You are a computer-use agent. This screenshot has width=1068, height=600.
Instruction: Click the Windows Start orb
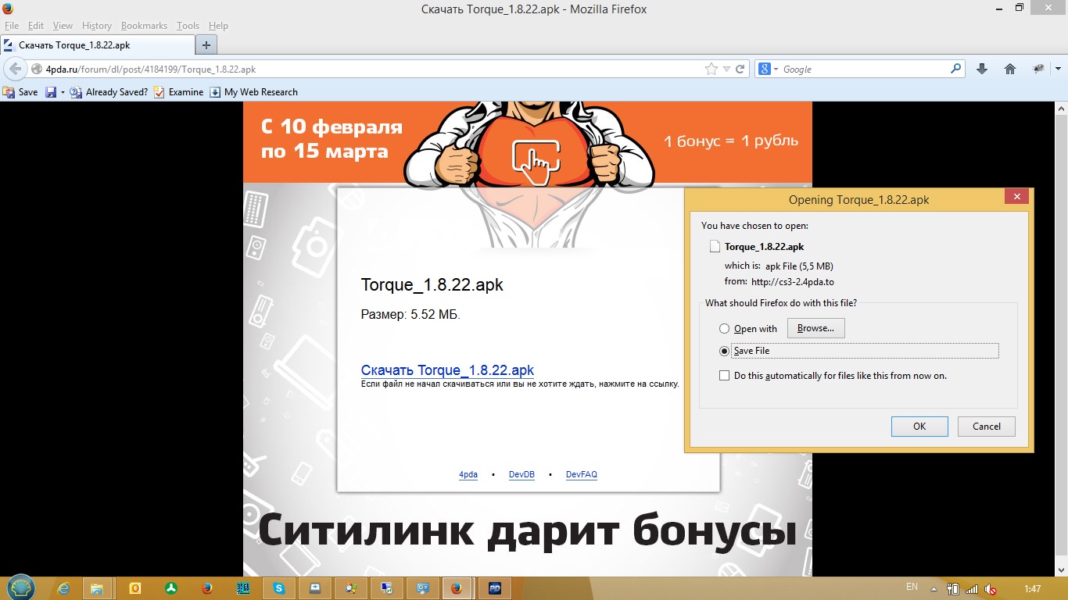pos(20,587)
